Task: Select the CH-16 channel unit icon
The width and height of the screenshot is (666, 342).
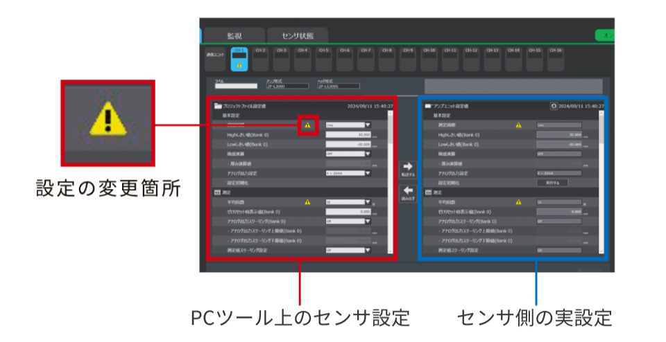Action: 555,59
